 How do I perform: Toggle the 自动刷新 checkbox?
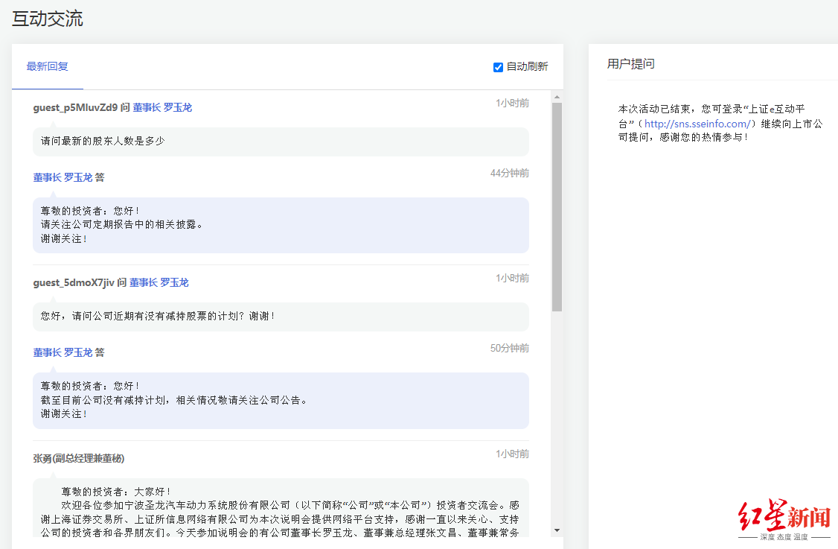pos(498,67)
